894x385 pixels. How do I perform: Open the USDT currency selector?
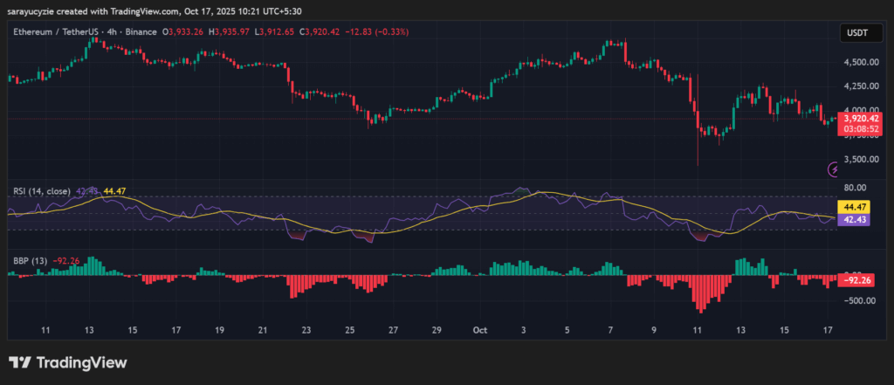pos(854,32)
